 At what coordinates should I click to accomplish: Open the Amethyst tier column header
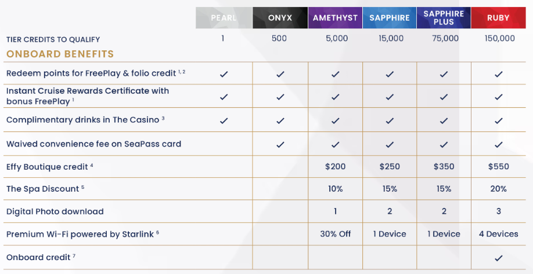pos(335,18)
